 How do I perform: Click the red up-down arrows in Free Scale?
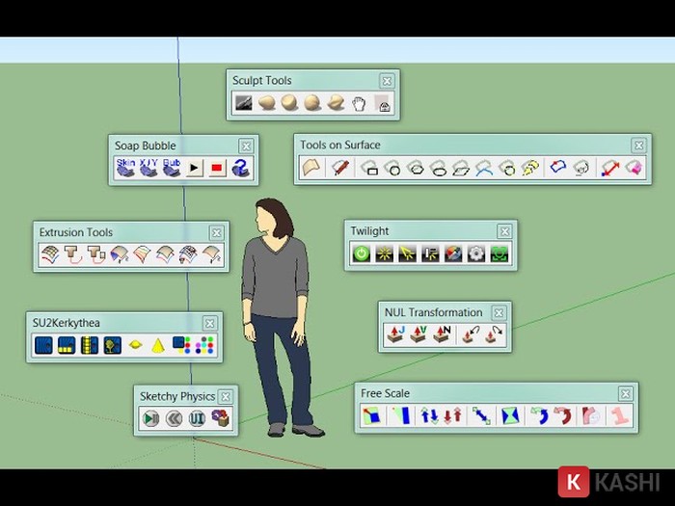452,416
